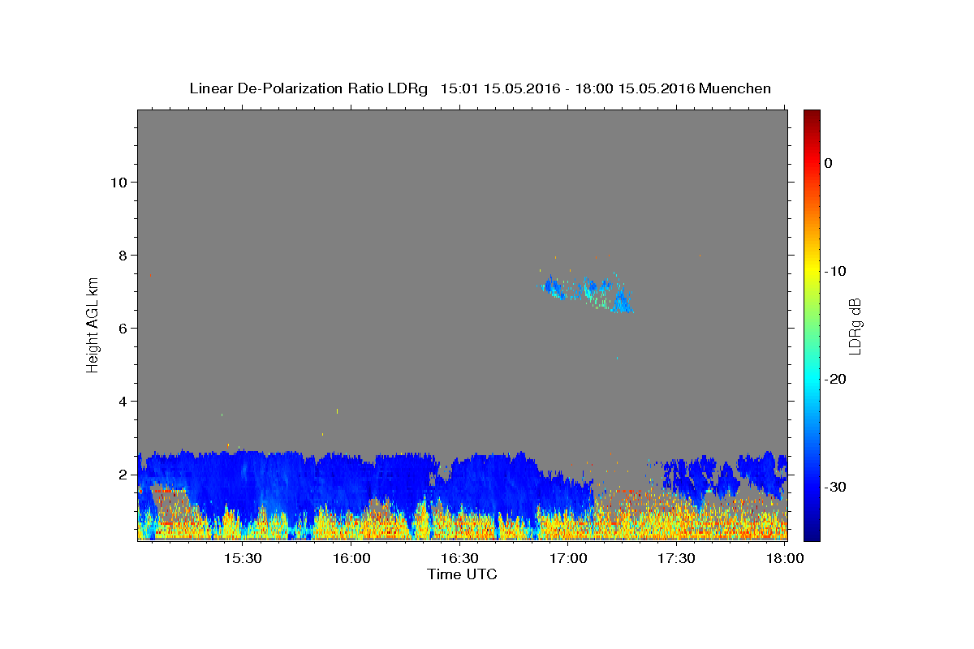Click the 18:00 time axis label
974x649 pixels.
786,559
